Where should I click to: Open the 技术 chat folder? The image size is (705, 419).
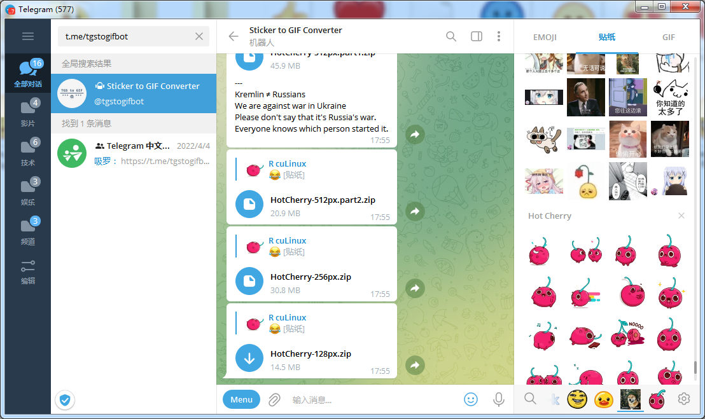pos(28,152)
